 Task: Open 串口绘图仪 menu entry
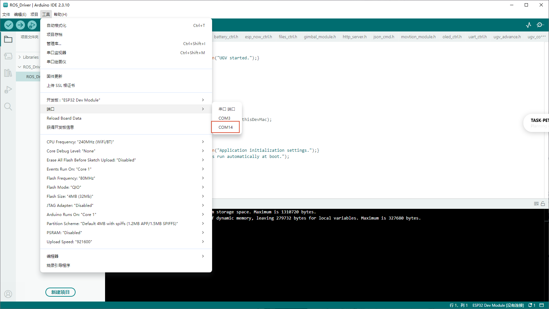coord(126,62)
